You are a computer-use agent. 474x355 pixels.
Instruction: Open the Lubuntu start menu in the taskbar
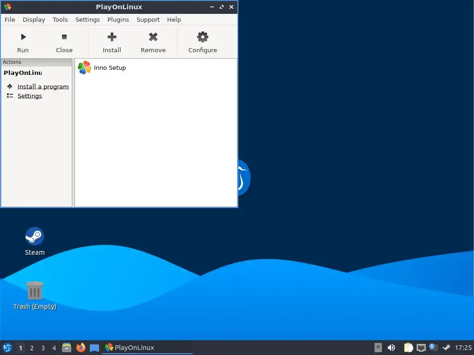pyautogui.click(x=7, y=348)
